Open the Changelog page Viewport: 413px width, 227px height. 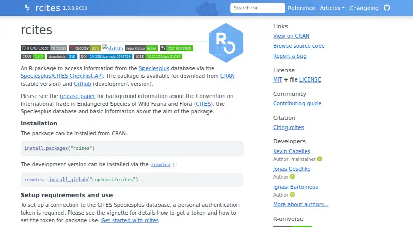(364, 8)
